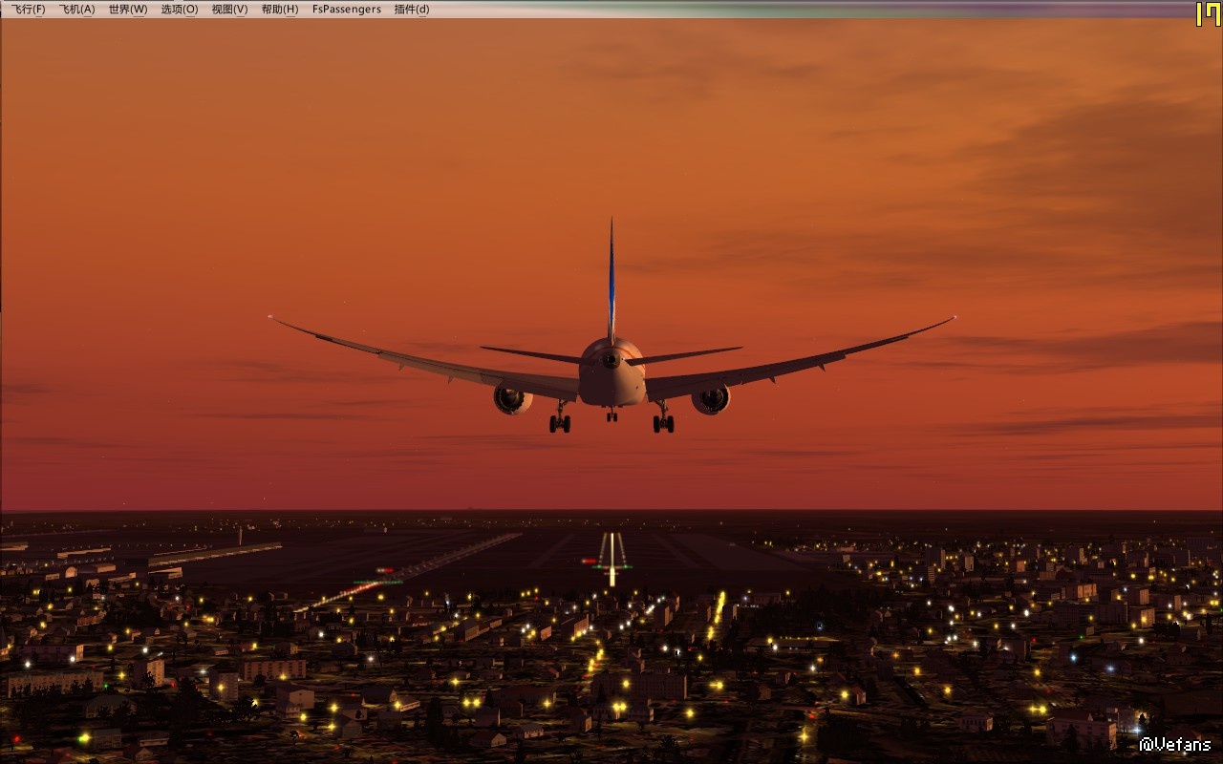Viewport: 1223px width, 764px height.
Task: Expand the 世界(W) world menu
Action: point(127,9)
